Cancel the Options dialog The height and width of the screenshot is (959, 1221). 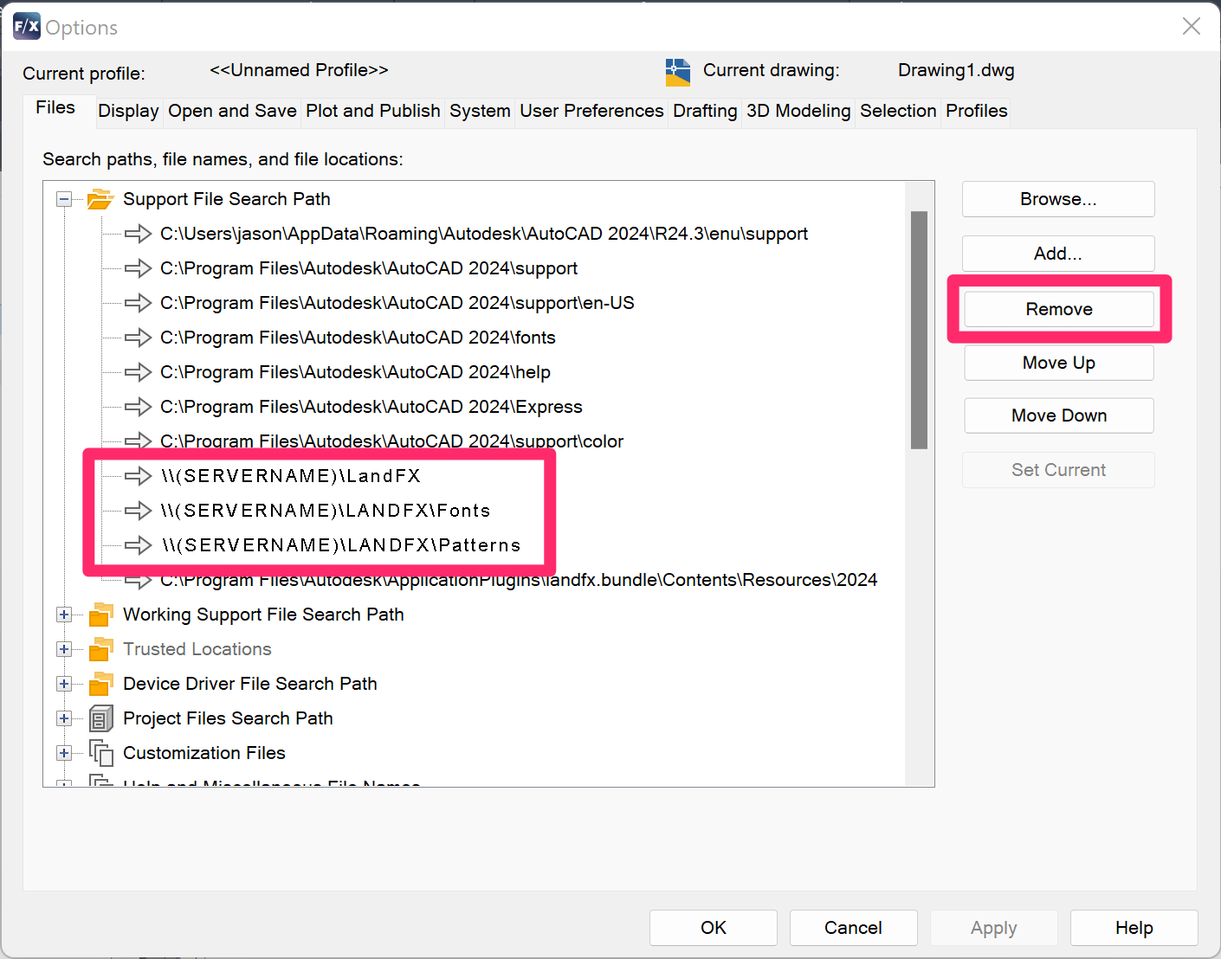tap(853, 928)
